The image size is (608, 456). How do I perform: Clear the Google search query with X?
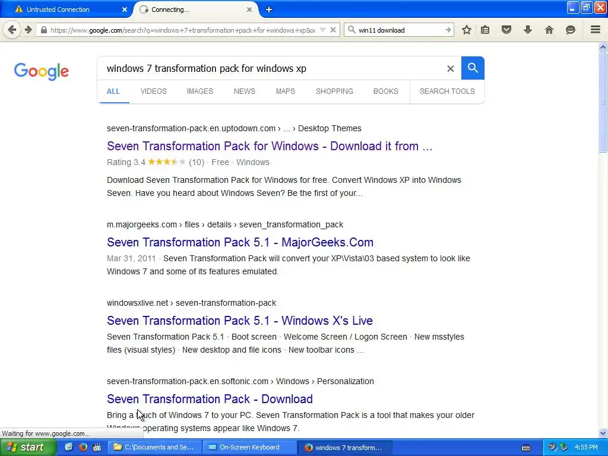450,69
